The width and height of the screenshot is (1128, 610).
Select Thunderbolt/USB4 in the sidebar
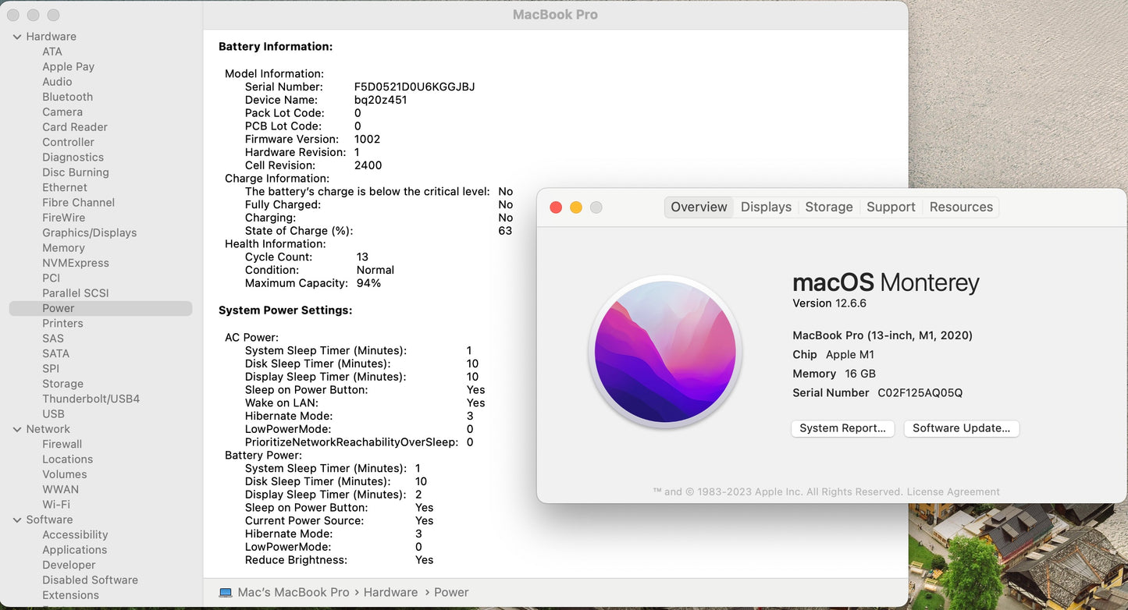(x=91, y=399)
